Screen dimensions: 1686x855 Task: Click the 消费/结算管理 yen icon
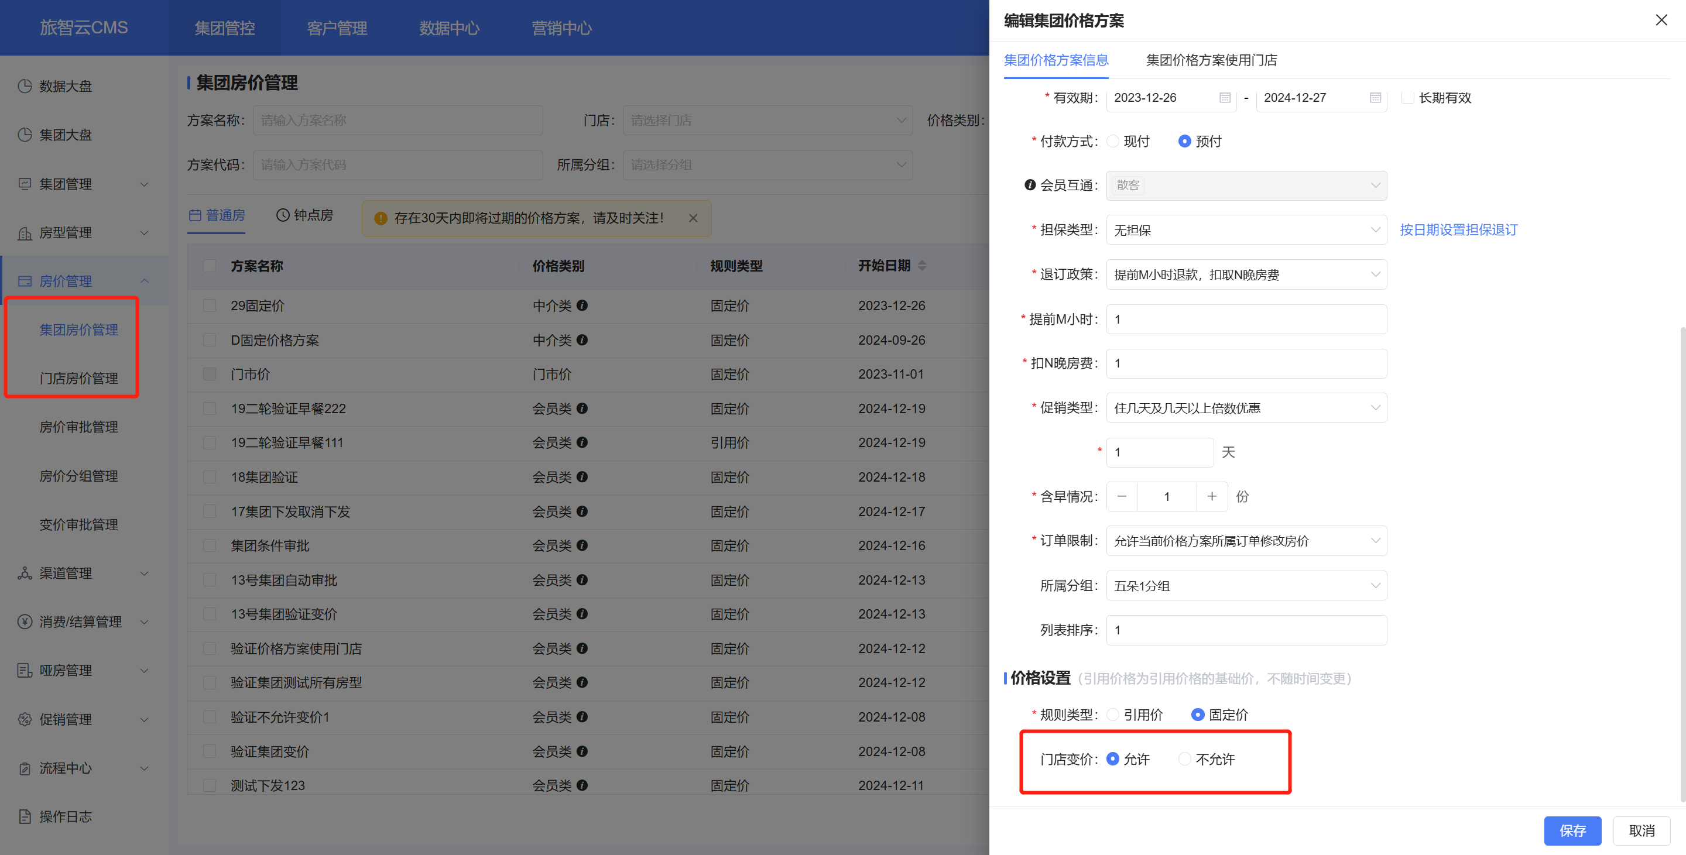pyautogui.click(x=25, y=621)
